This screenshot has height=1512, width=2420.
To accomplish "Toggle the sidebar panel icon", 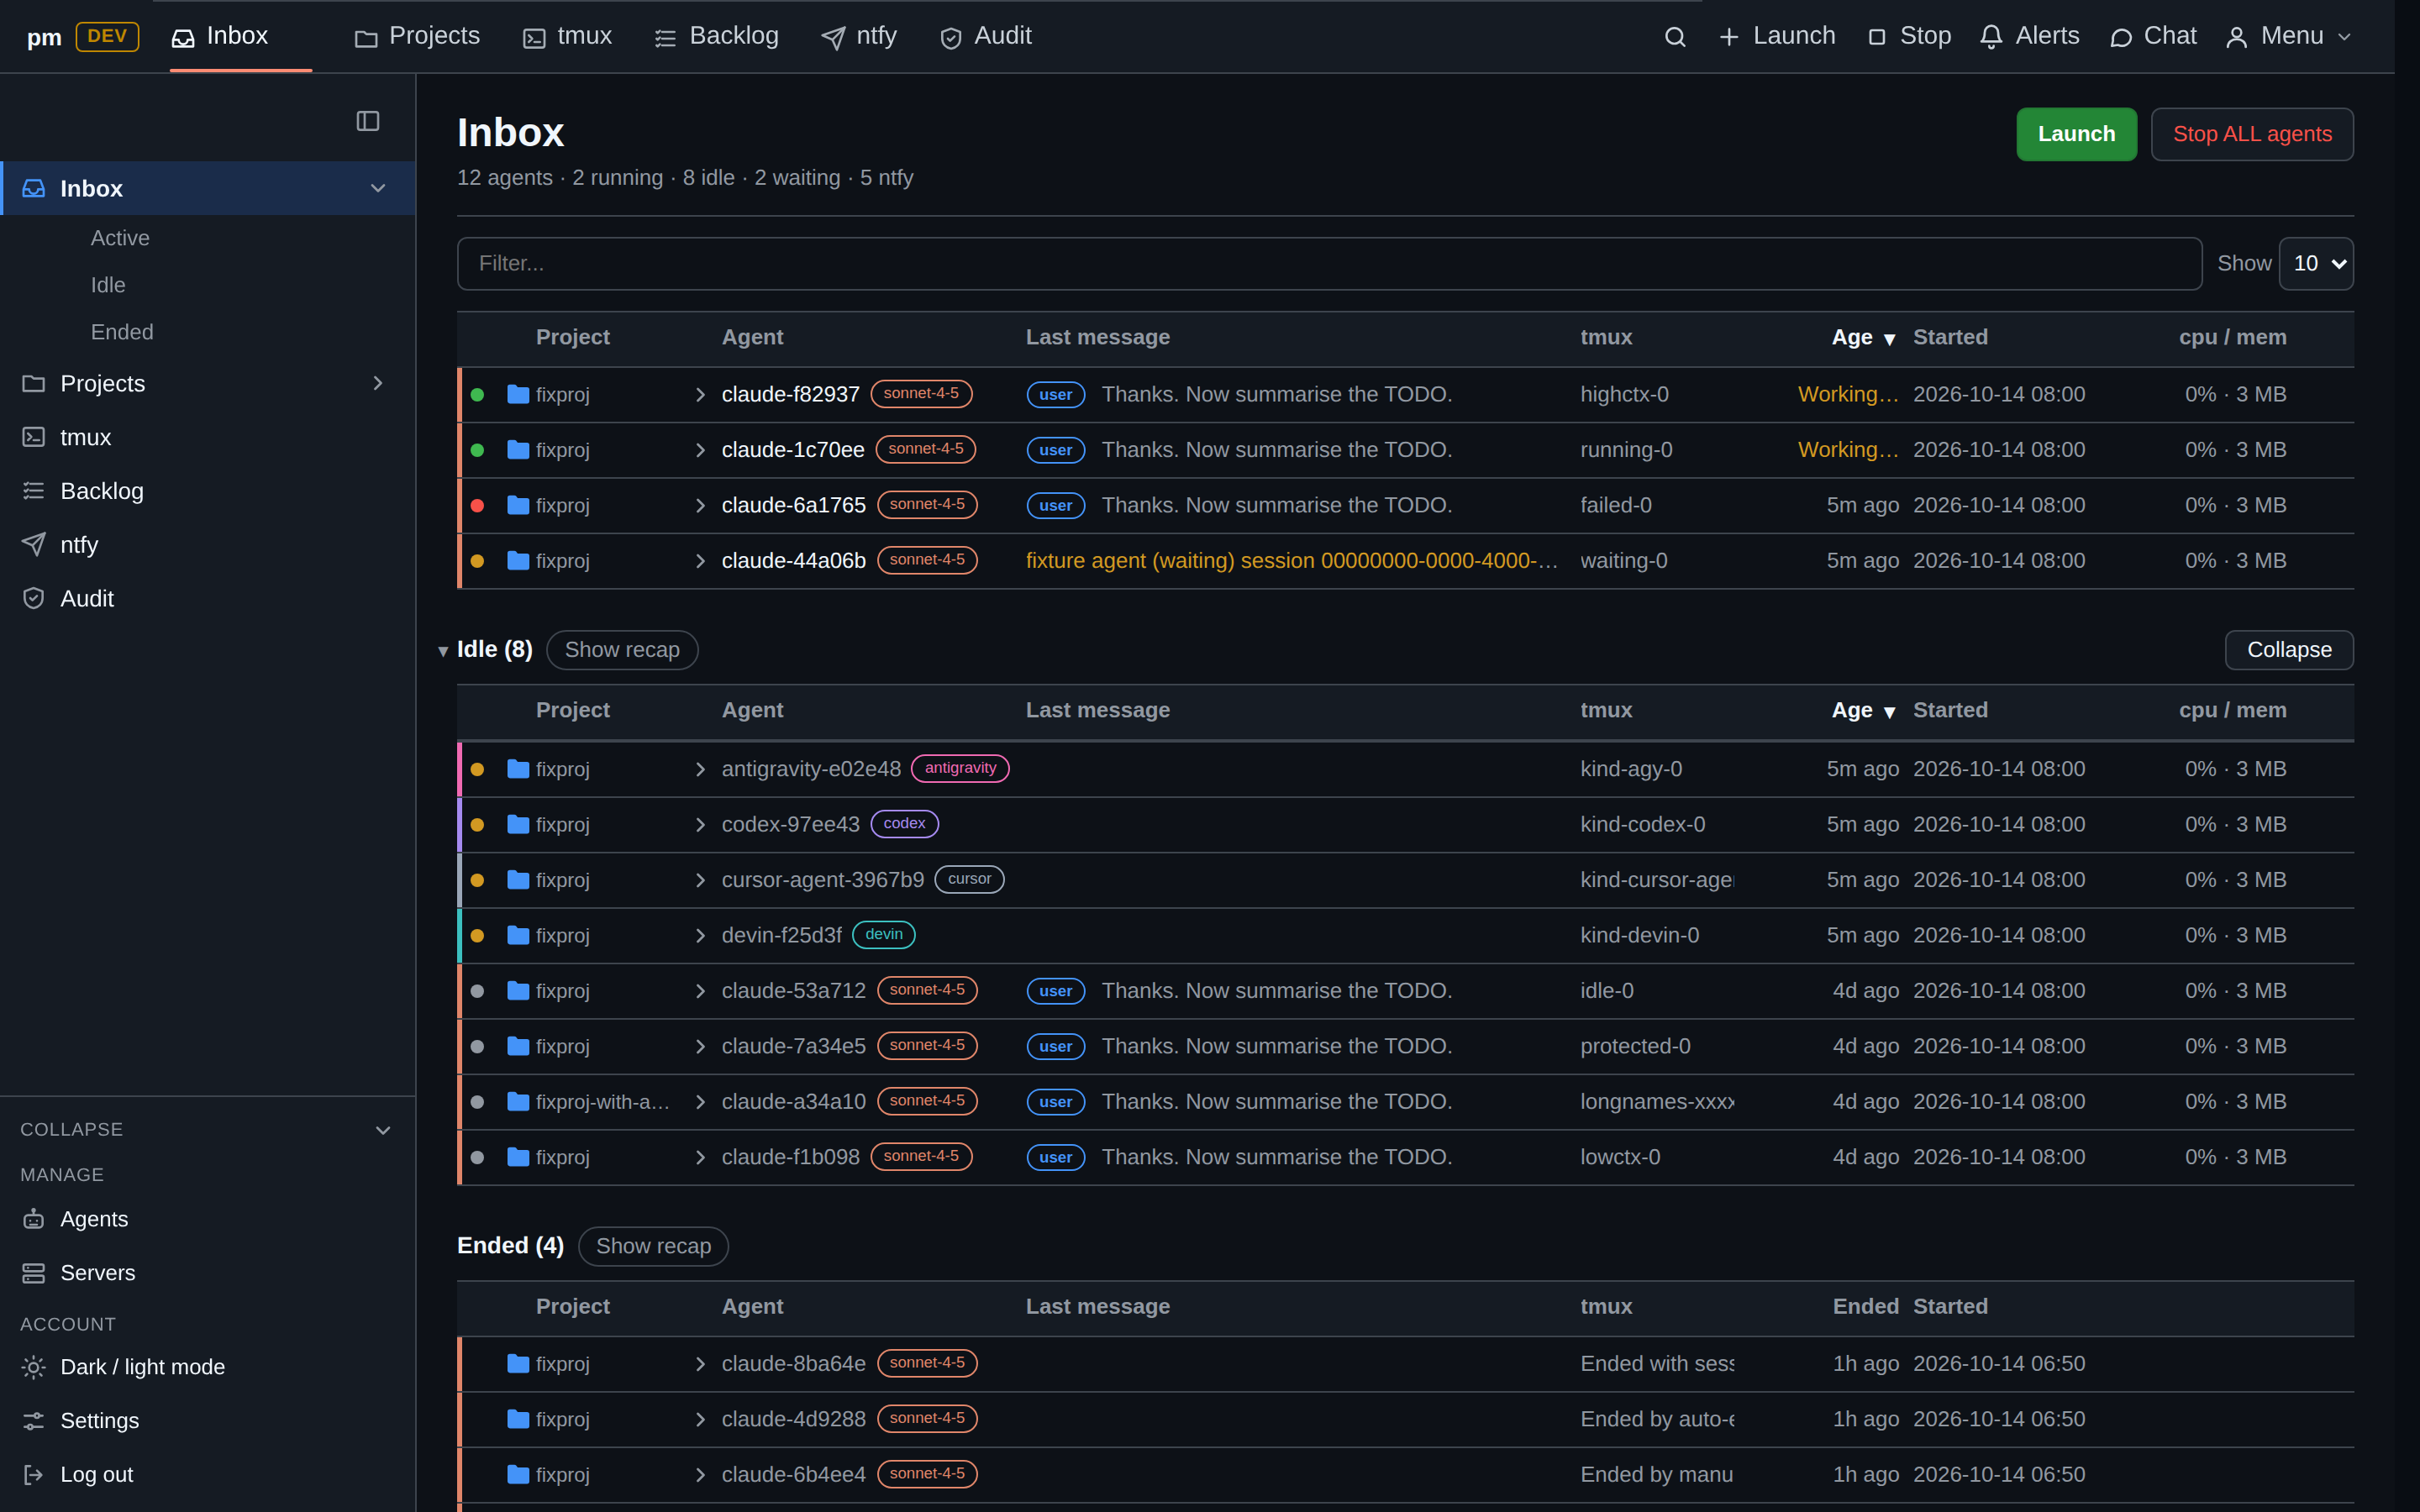I will coord(368,121).
